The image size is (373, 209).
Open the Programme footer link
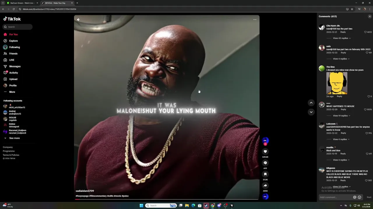(x=9, y=151)
